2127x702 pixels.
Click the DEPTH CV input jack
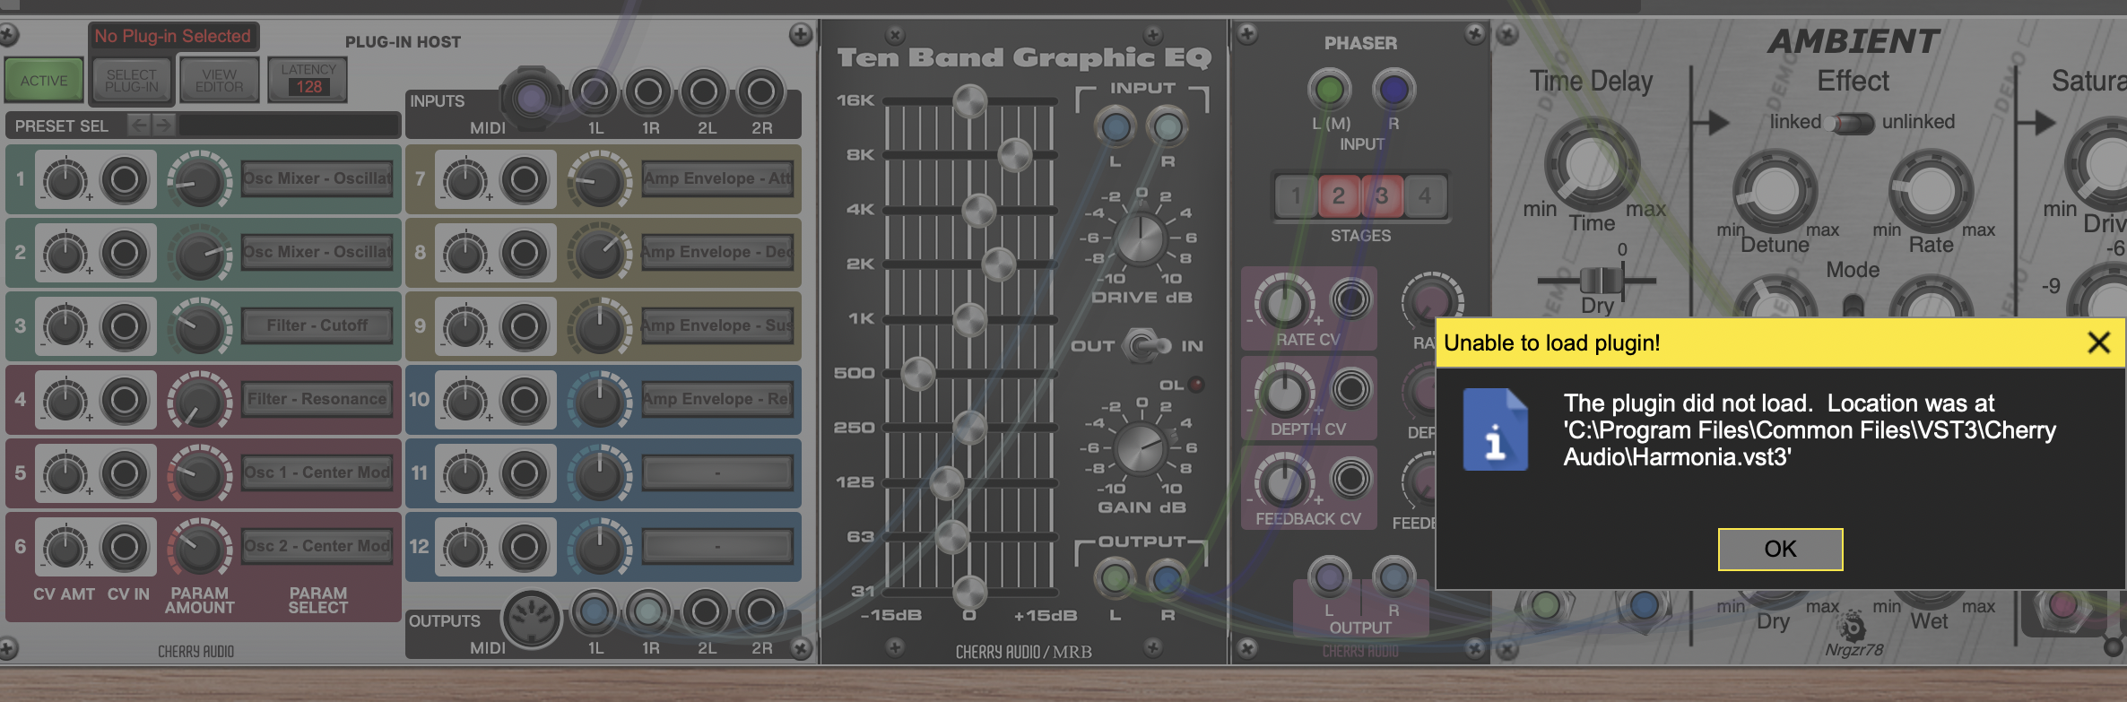(1350, 389)
